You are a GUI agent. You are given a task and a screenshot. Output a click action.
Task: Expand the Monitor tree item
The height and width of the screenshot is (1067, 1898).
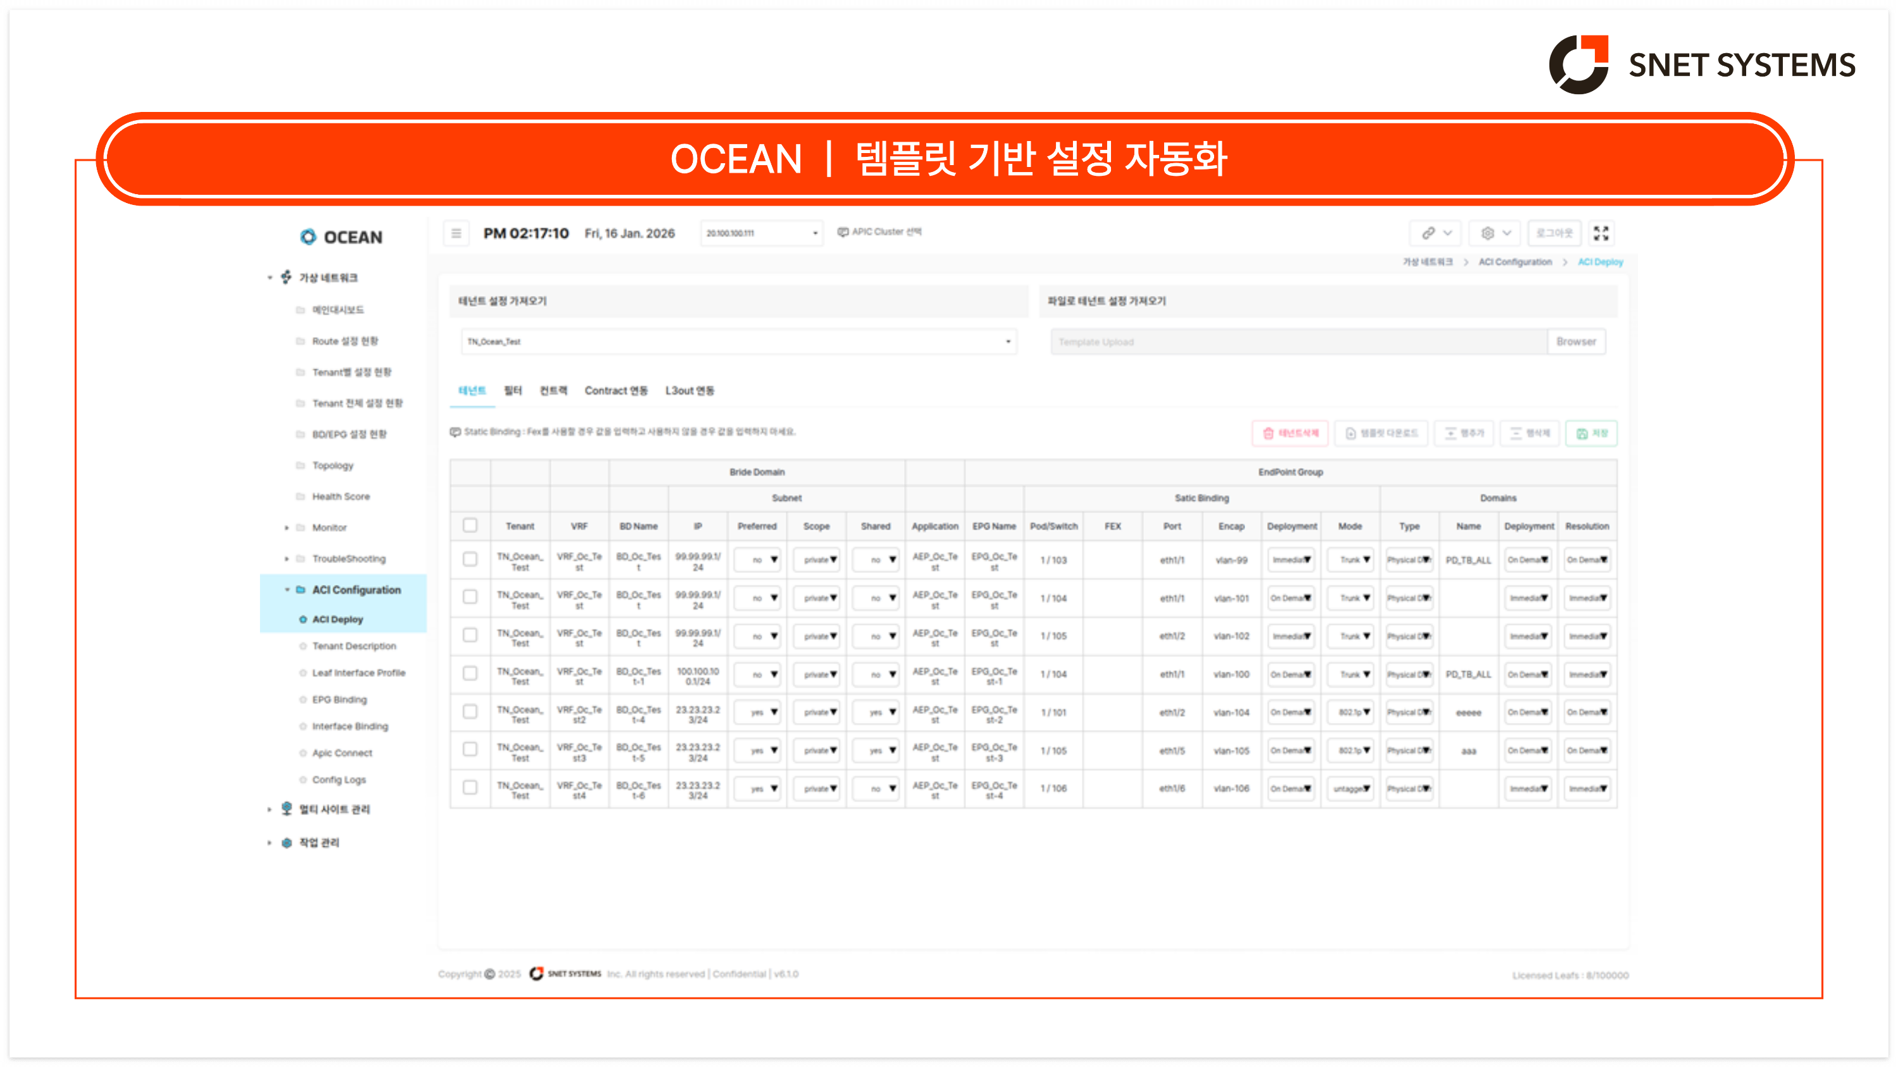point(328,527)
